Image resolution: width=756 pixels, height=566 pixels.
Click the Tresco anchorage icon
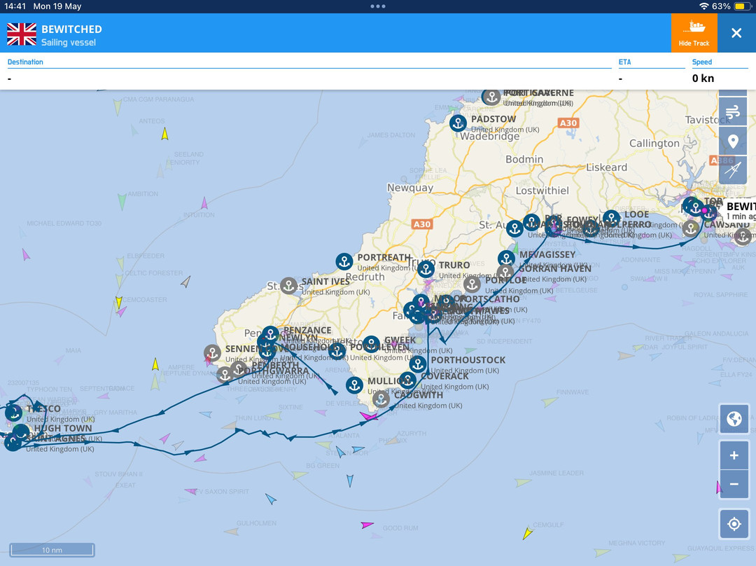(13, 412)
